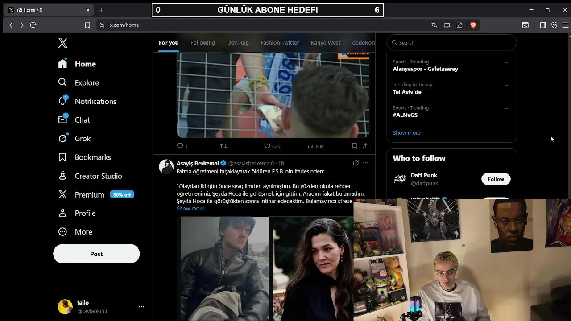Switch to the Kanye West tab

pyautogui.click(x=326, y=43)
